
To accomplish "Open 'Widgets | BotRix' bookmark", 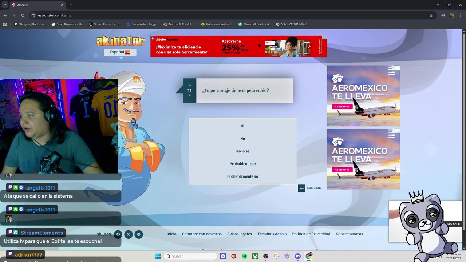I will coord(30,24).
